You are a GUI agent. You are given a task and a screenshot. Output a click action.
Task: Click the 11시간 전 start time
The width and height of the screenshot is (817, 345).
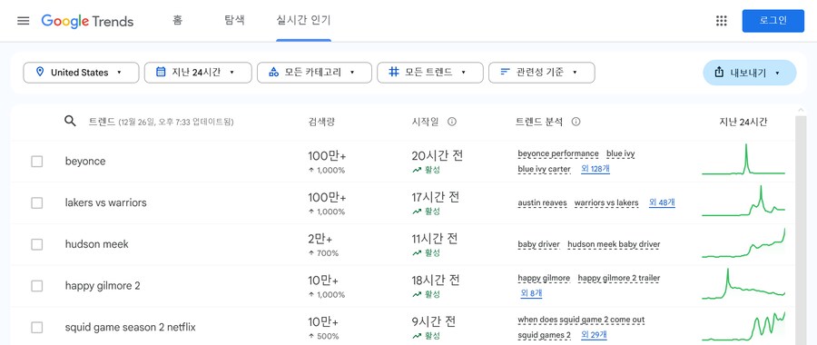(x=435, y=239)
